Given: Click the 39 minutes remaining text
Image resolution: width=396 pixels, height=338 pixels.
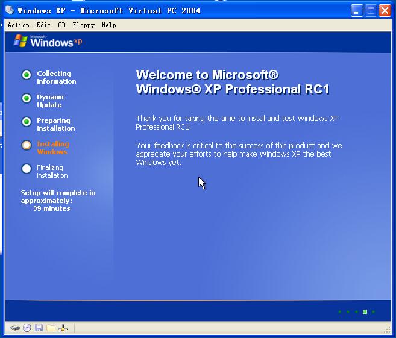Looking at the screenshot, I should point(51,208).
